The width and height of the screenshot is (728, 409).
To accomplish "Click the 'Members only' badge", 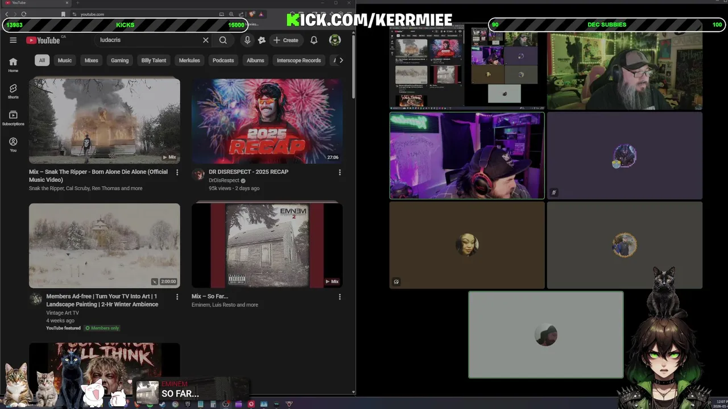I will coord(102,328).
